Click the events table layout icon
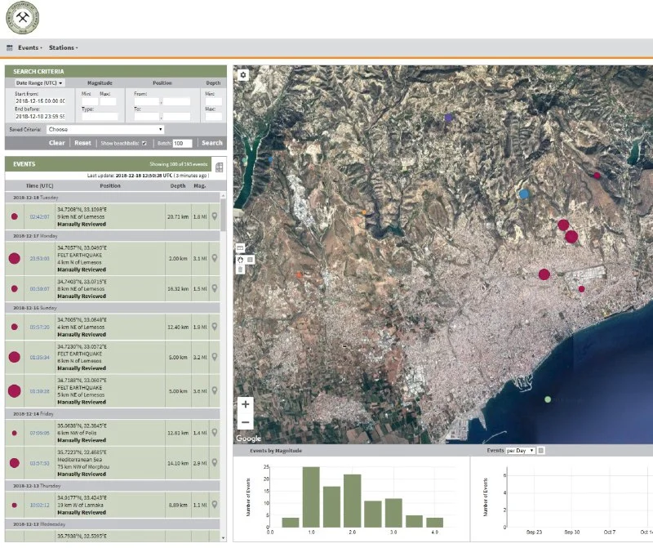Viewport: 653px width, 548px height. click(219, 167)
